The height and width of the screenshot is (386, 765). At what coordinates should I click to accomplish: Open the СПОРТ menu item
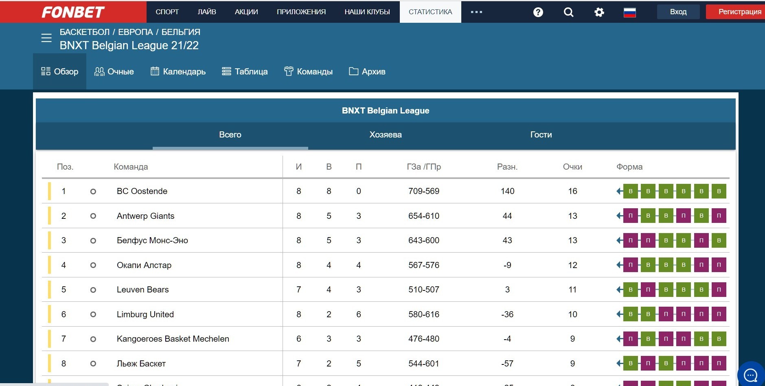[x=167, y=12]
